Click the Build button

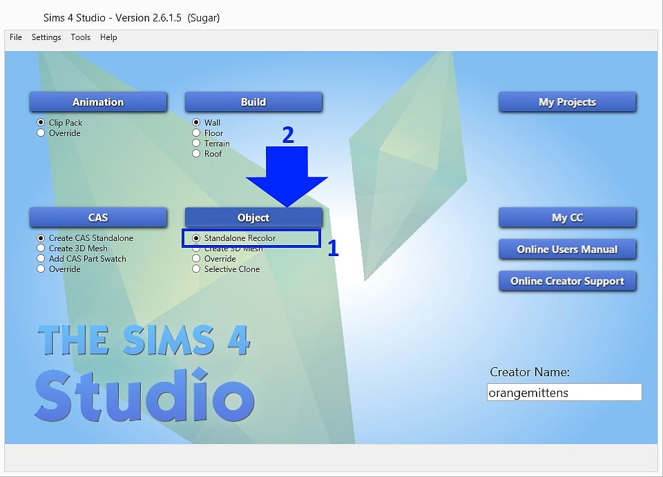click(253, 102)
